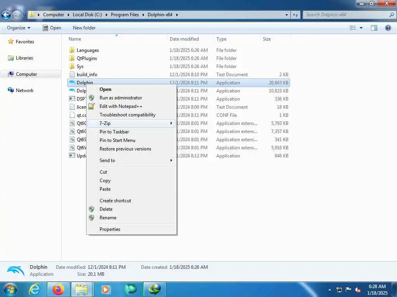The width and height of the screenshot is (397, 297).
Task: Click the refresh icon beside the address bar
Action: [x=295, y=15]
